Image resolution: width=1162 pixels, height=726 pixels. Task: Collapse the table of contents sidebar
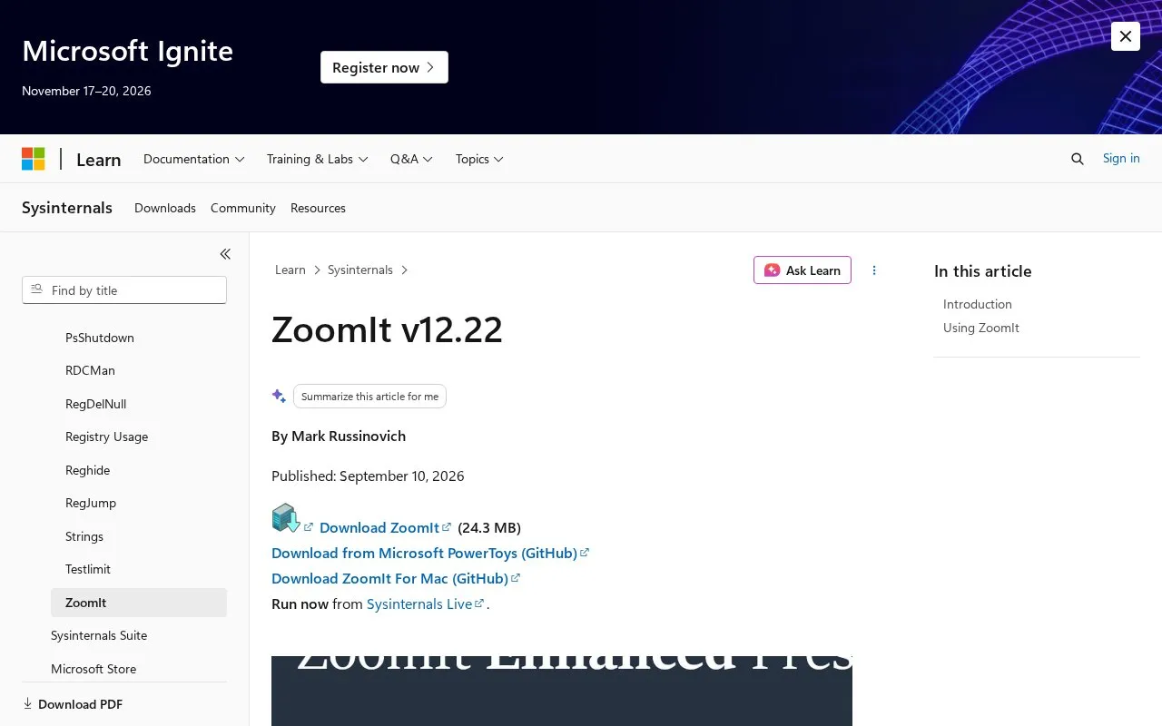(225, 254)
